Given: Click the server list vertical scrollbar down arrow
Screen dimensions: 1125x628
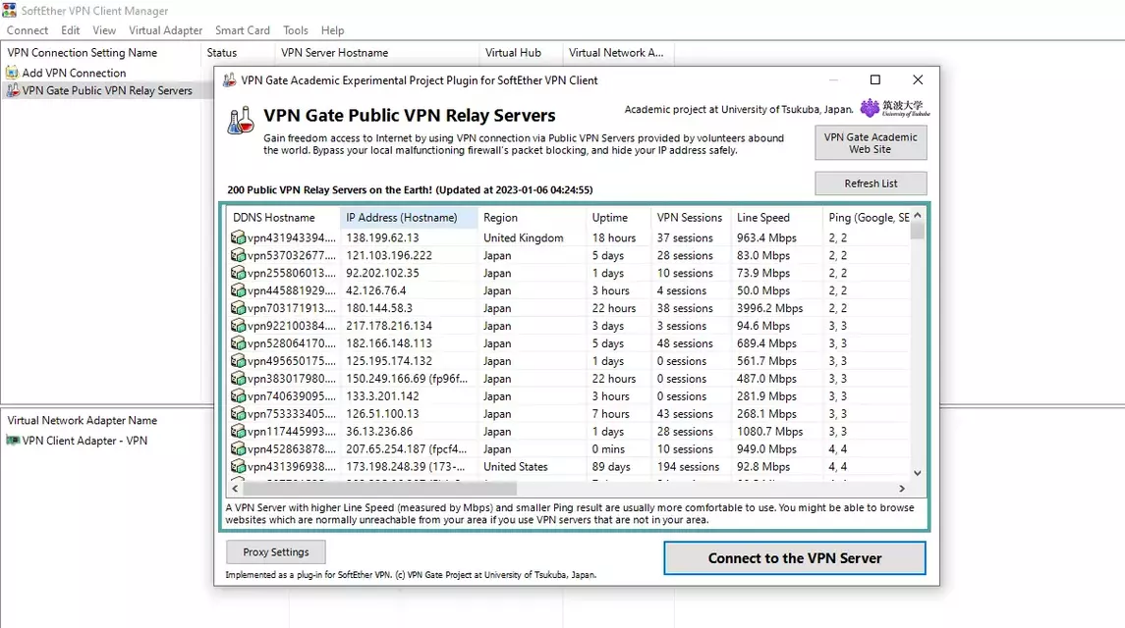Looking at the screenshot, I should point(917,473).
